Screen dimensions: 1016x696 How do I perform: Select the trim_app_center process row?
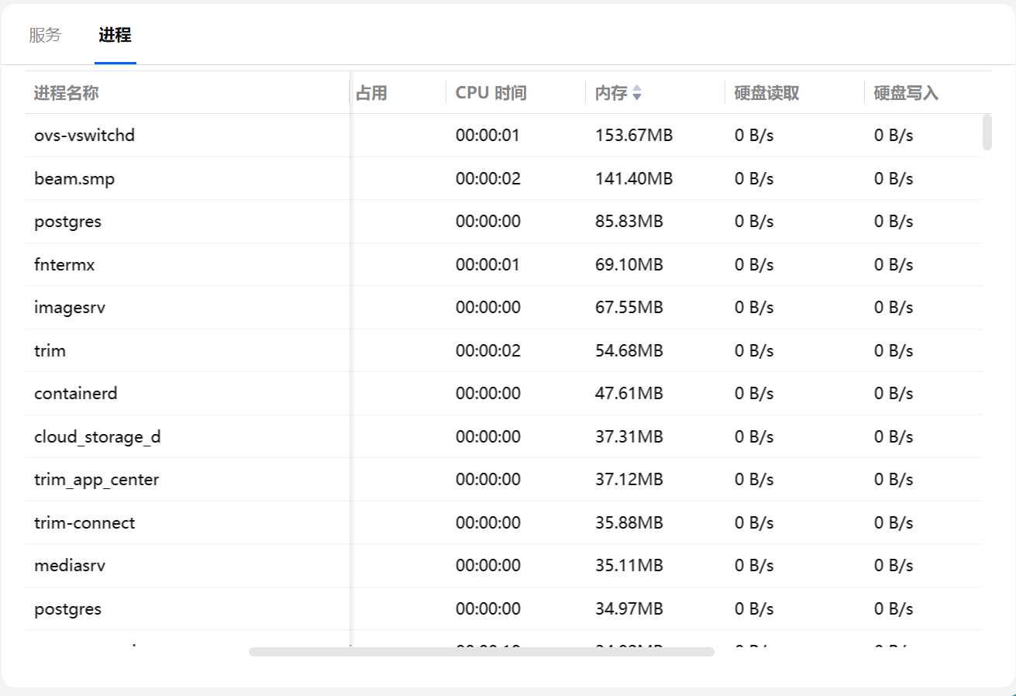[x=97, y=480]
